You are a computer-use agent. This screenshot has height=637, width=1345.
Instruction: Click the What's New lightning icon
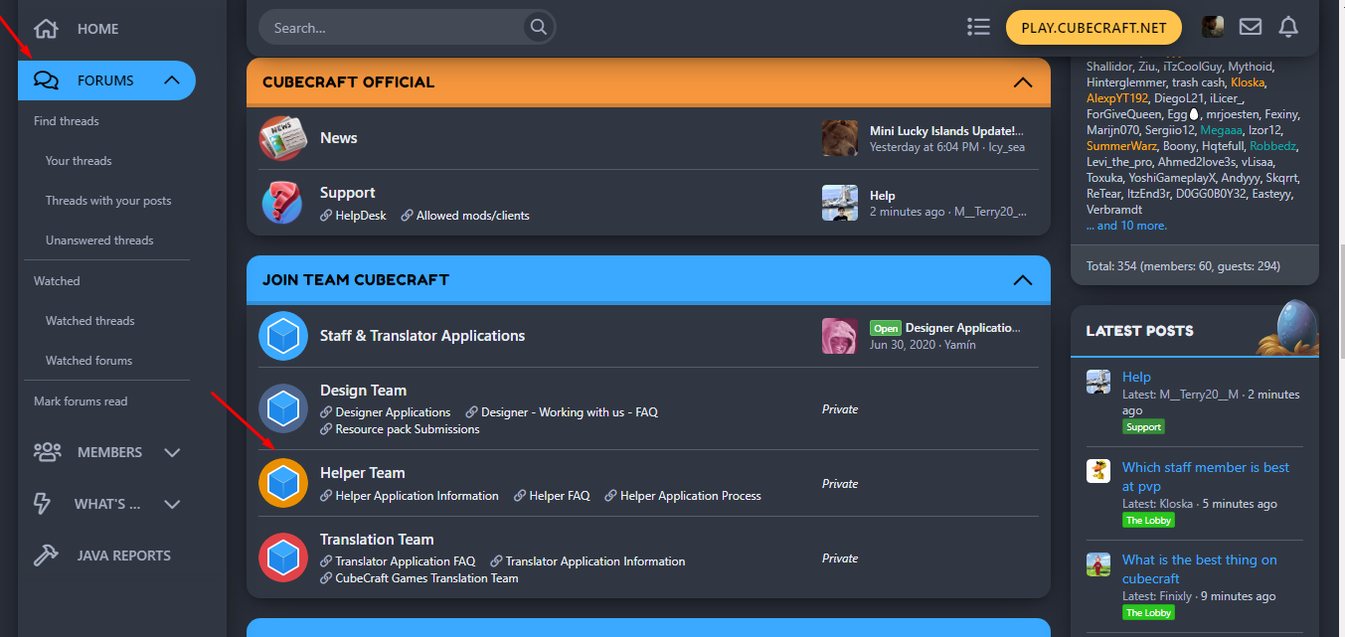pyautogui.click(x=43, y=504)
